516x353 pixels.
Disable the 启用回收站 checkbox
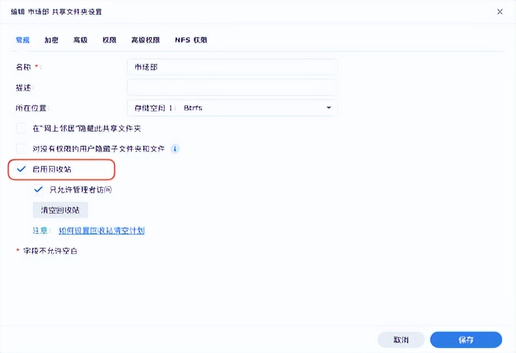pos(21,169)
